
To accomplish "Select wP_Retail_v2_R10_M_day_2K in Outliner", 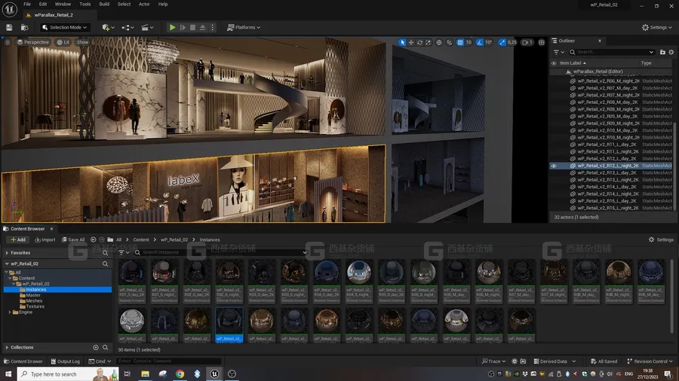I will coord(607,130).
